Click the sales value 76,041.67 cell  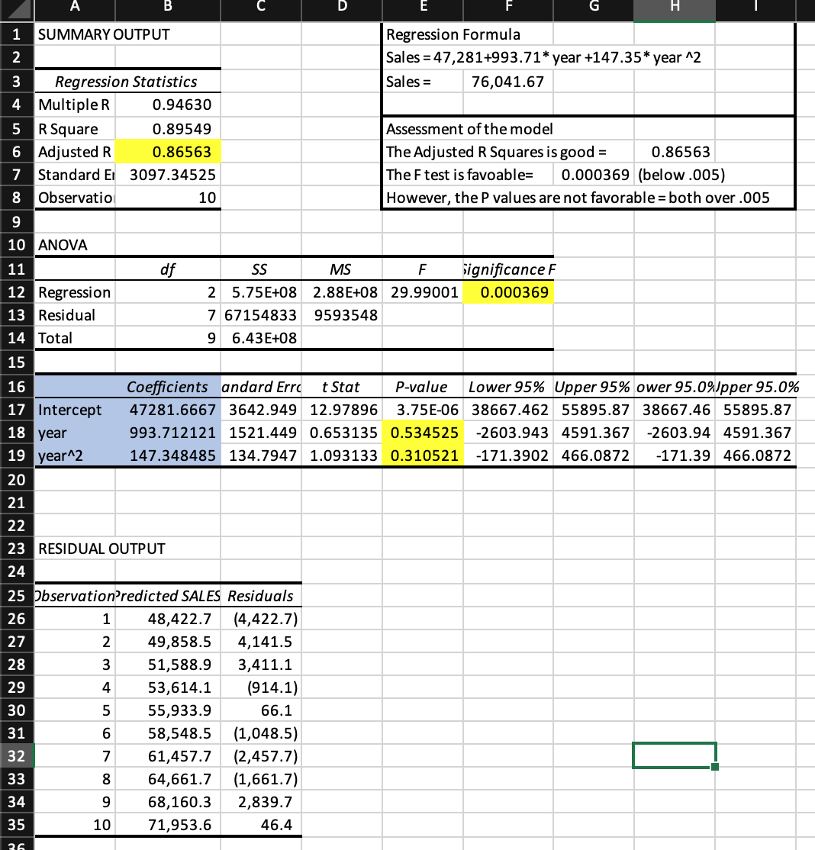tap(508, 81)
